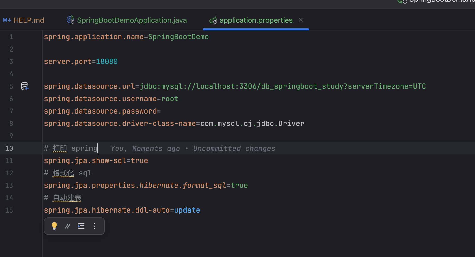Viewport: 475px width, 257px height.
Task: Click line number 10 in the gutter
Action: pyautogui.click(x=9, y=148)
